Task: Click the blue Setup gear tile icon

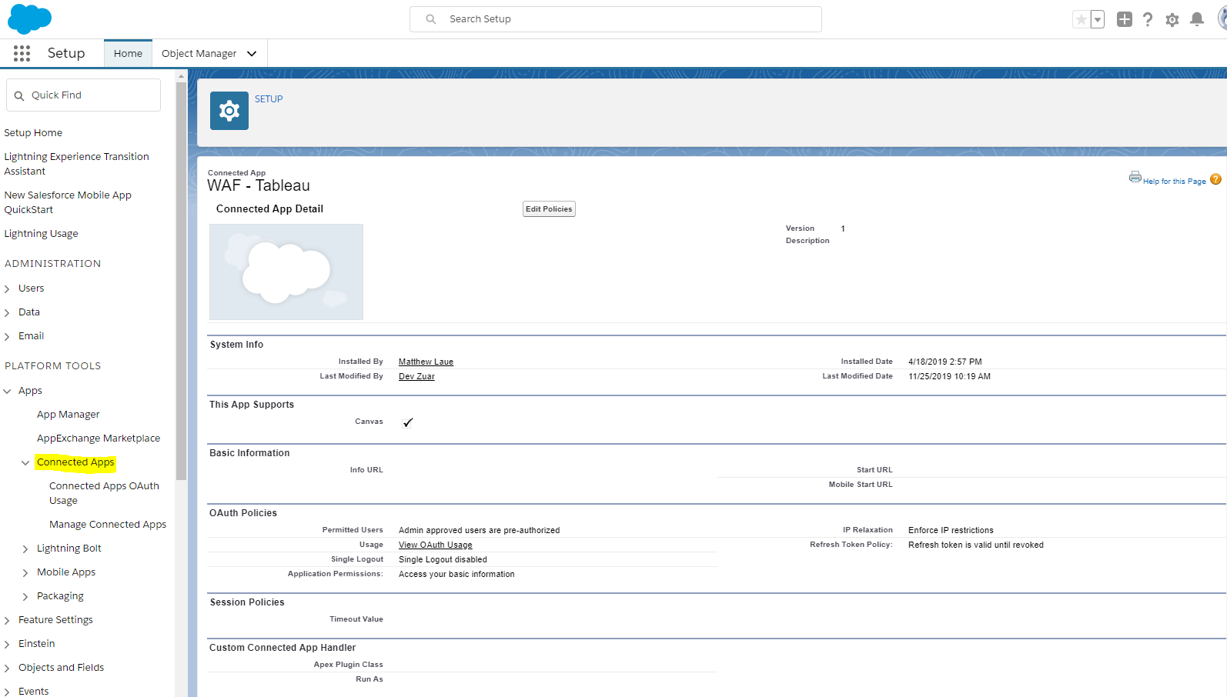Action: pos(229,111)
